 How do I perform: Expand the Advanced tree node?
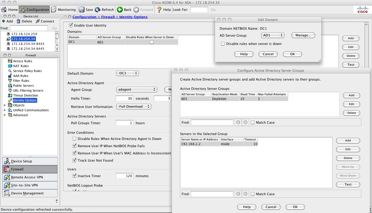click(5, 115)
